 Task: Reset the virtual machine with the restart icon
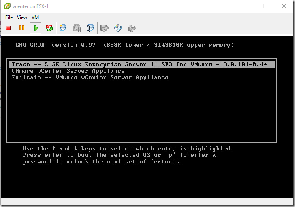pos(49,28)
